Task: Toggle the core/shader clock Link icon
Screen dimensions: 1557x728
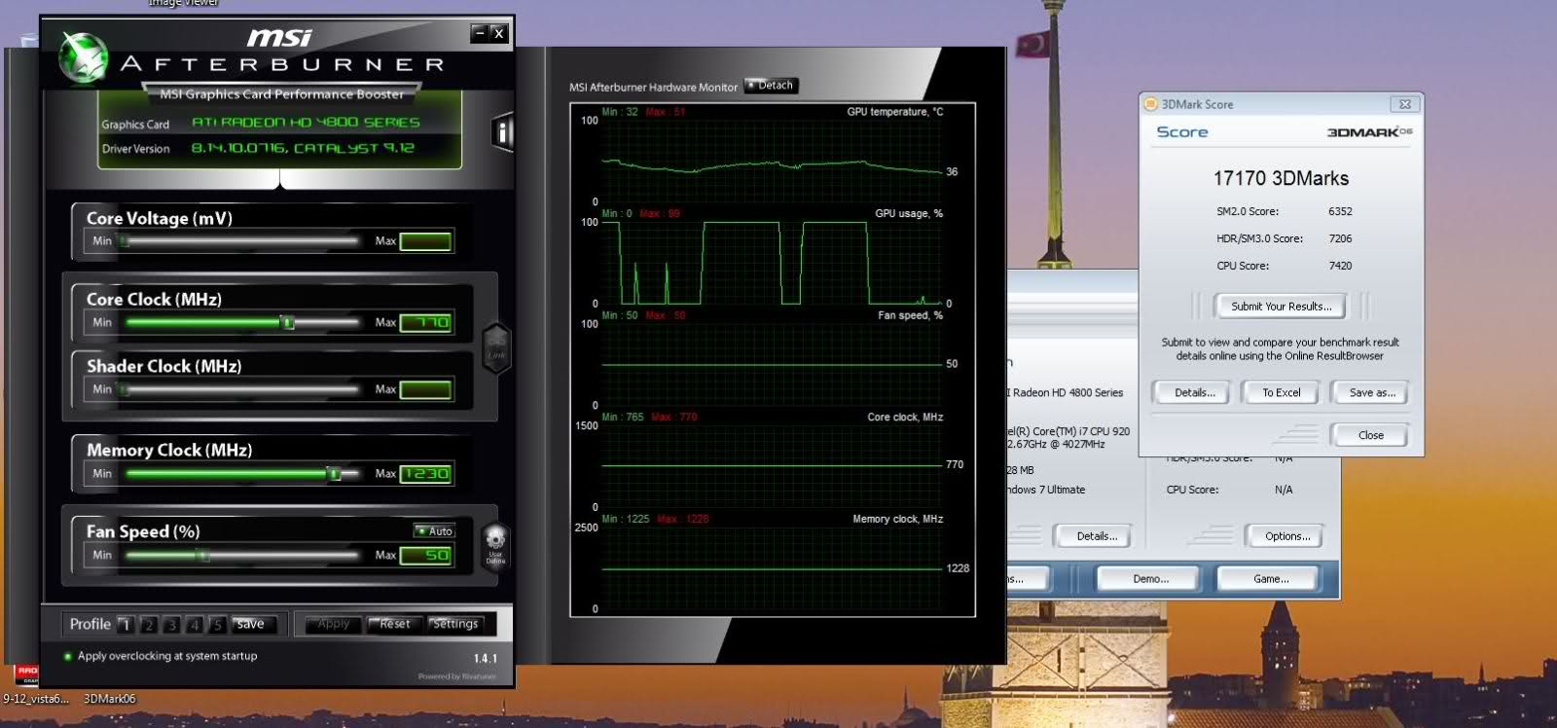Action: point(496,347)
